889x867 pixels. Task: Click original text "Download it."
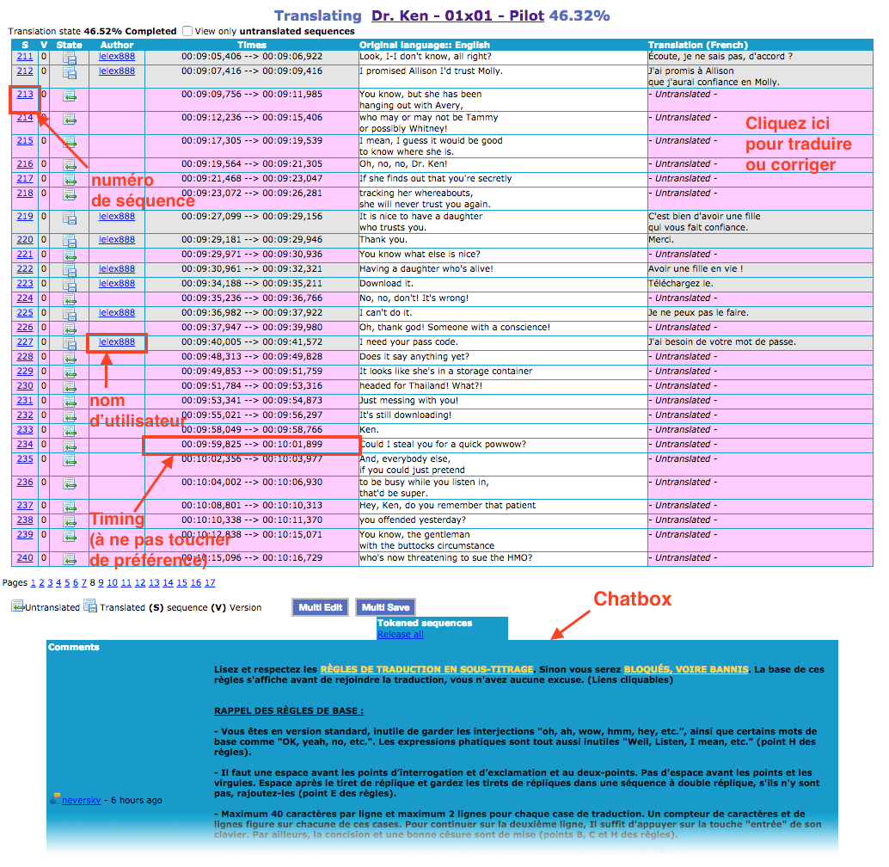click(386, 284)
